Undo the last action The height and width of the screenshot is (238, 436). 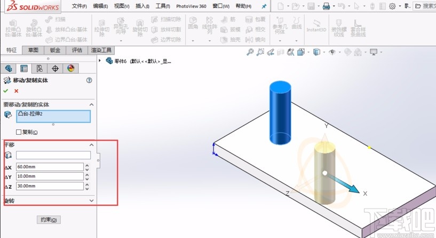(342, 6)
